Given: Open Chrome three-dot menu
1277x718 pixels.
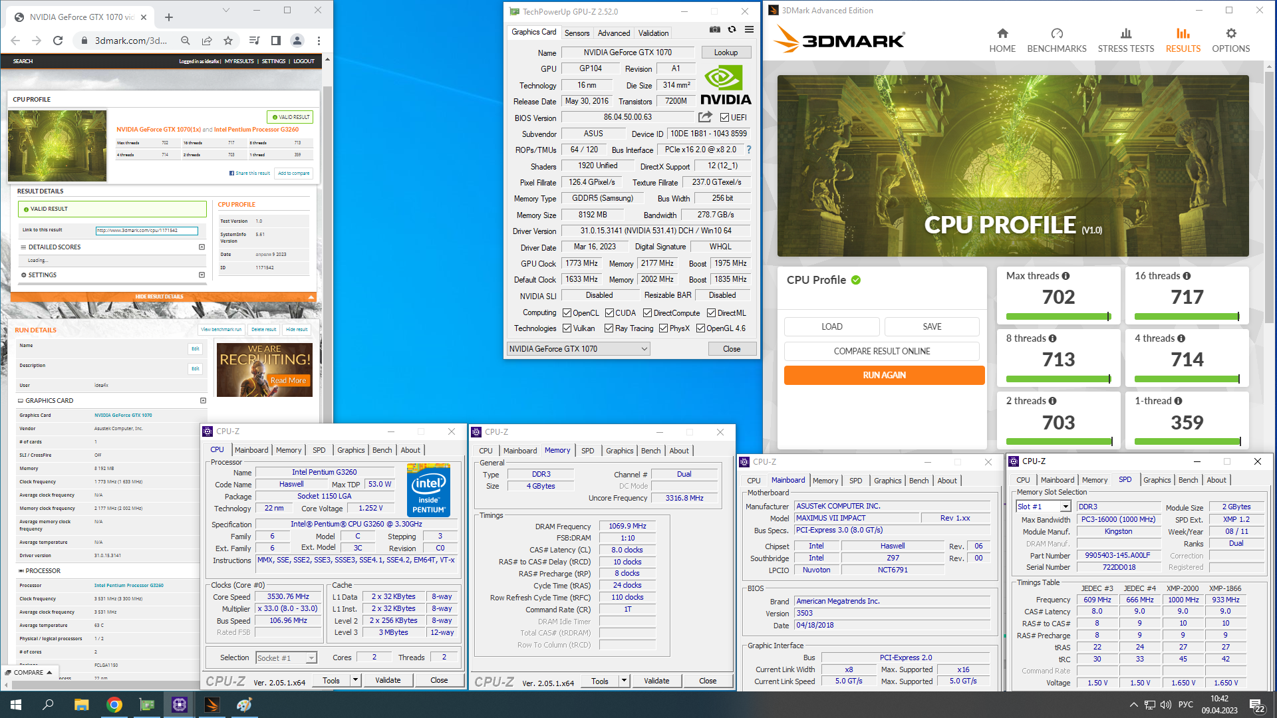Looking at the screenshot, I should [x=319, y=41].
